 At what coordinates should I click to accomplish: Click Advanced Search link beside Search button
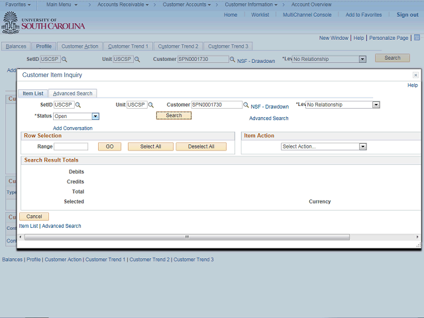tap(269, 118)
